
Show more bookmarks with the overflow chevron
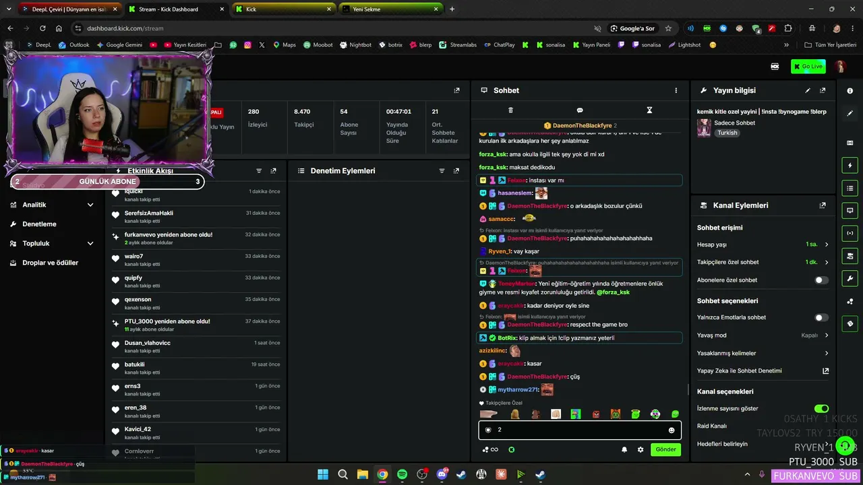[x=786, y=45]
